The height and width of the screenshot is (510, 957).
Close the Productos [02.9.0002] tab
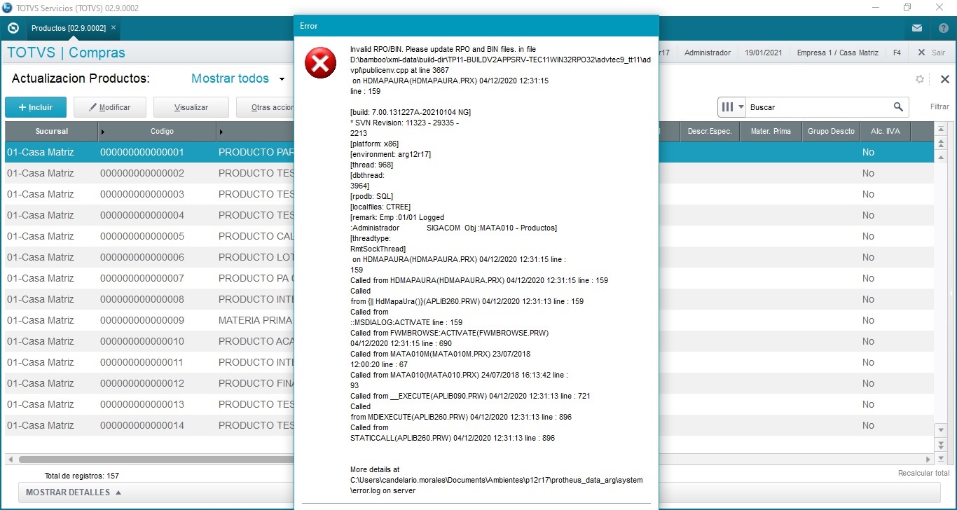113,28
